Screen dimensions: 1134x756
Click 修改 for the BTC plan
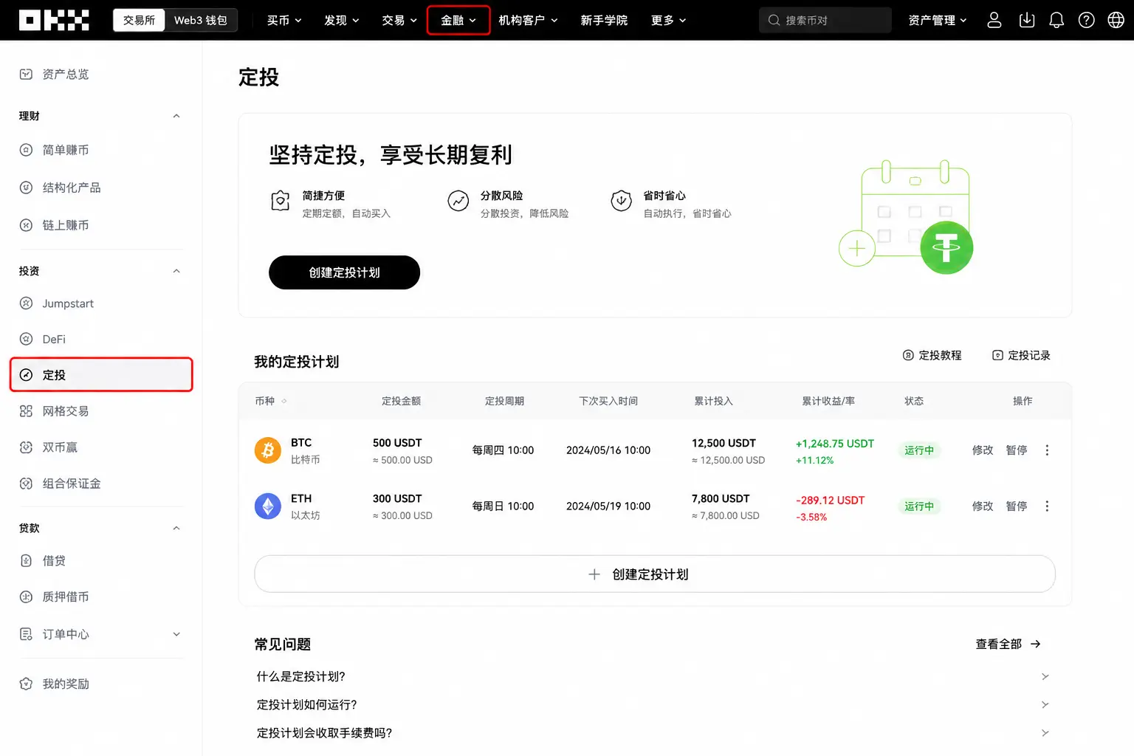(x=983, y=450)
